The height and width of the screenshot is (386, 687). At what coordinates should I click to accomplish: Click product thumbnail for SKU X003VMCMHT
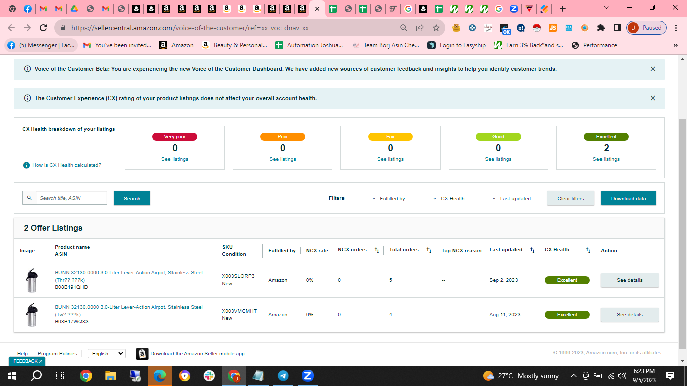(x=31, y=315)
